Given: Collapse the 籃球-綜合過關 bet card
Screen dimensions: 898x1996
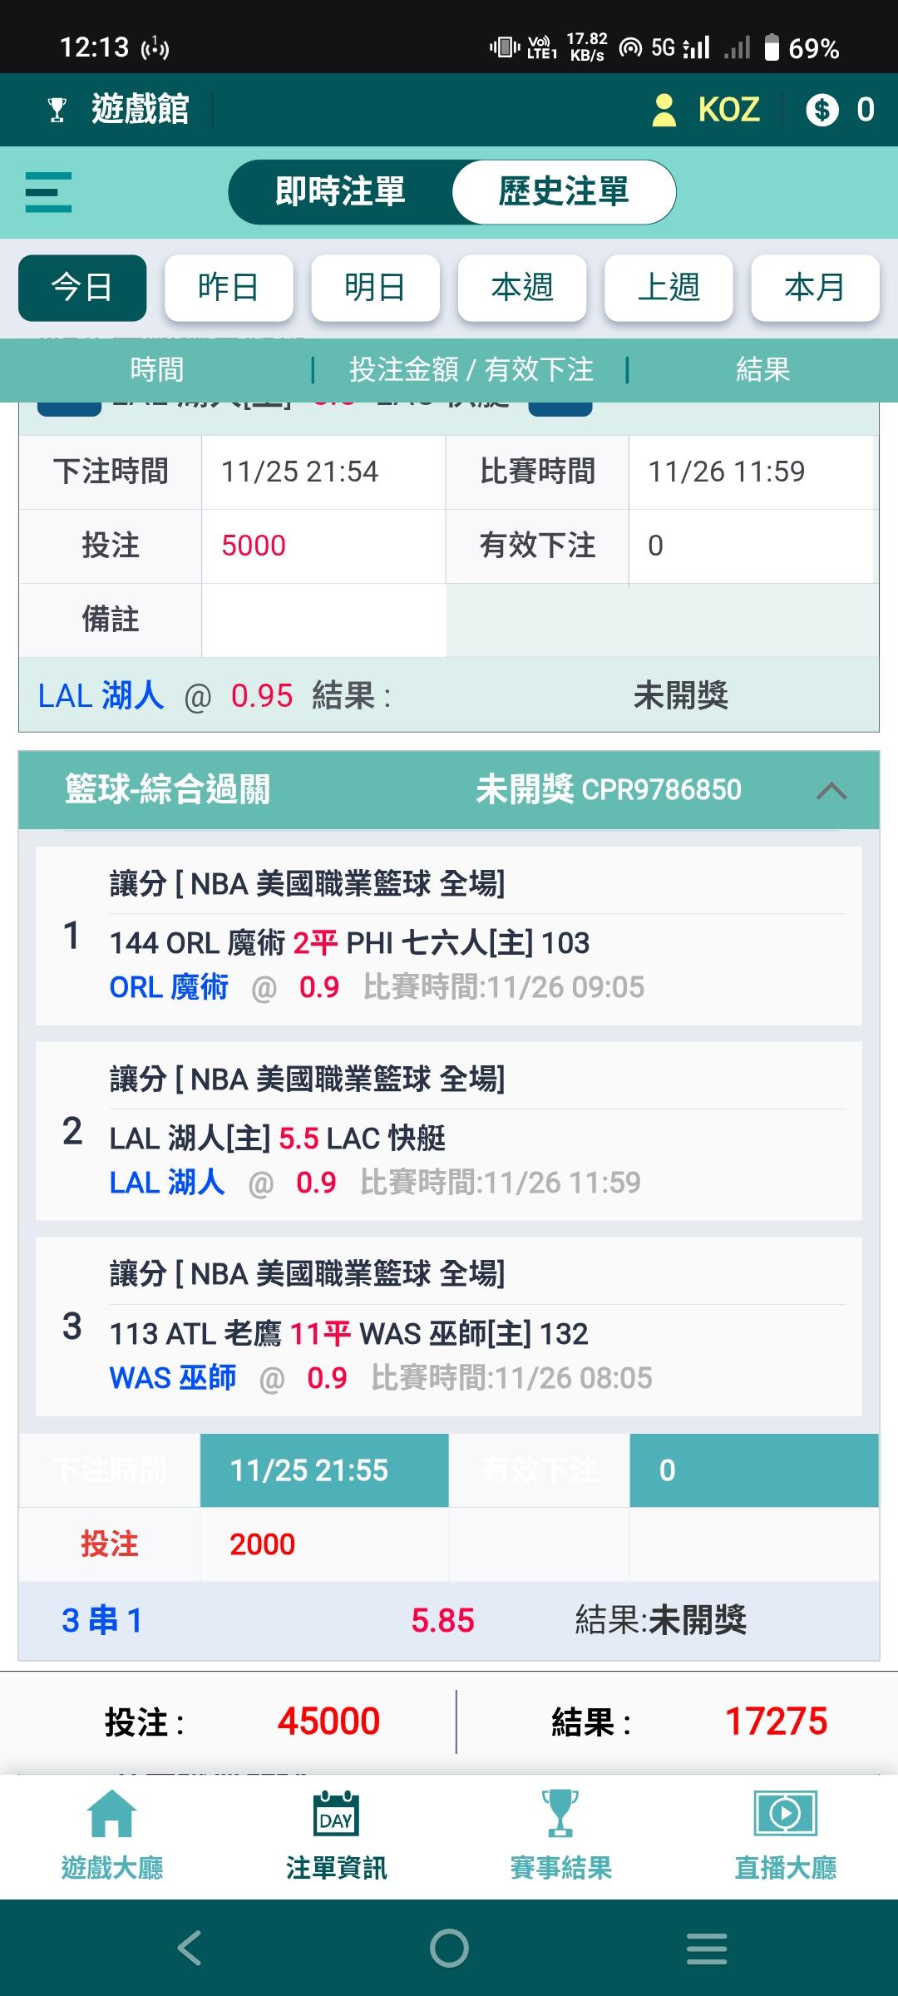Looking at the screenshot, I should click(831, 790).
